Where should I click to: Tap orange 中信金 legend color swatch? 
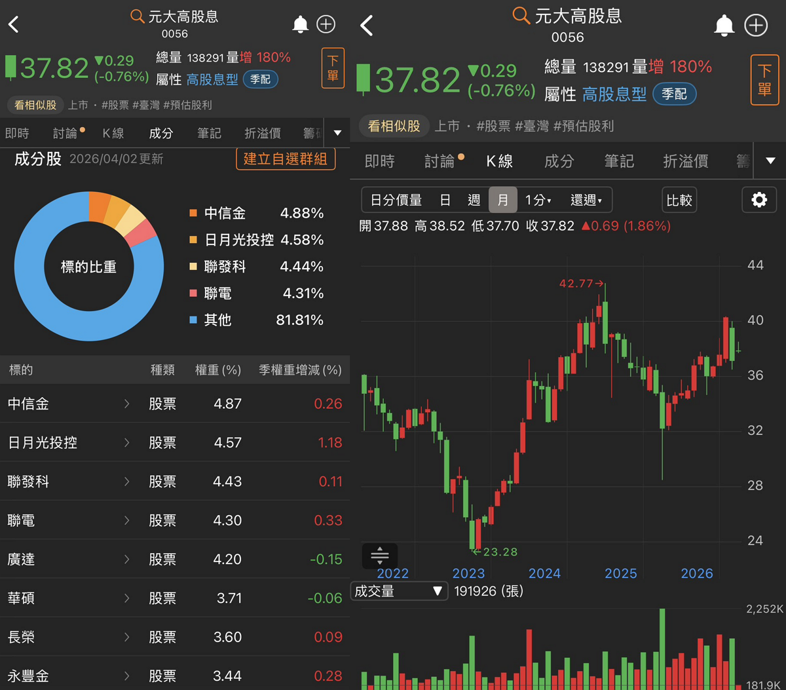click(x=193, y=213)
